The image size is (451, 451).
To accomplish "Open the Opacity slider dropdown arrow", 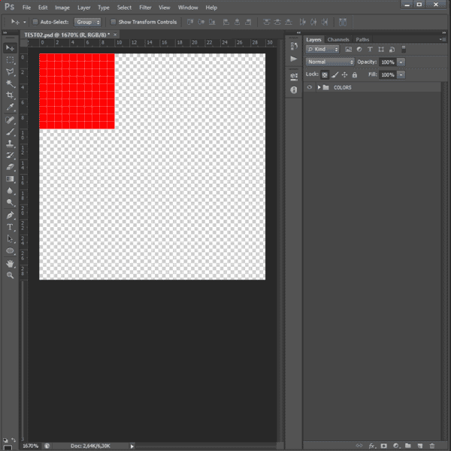I will tap(401, 62).
